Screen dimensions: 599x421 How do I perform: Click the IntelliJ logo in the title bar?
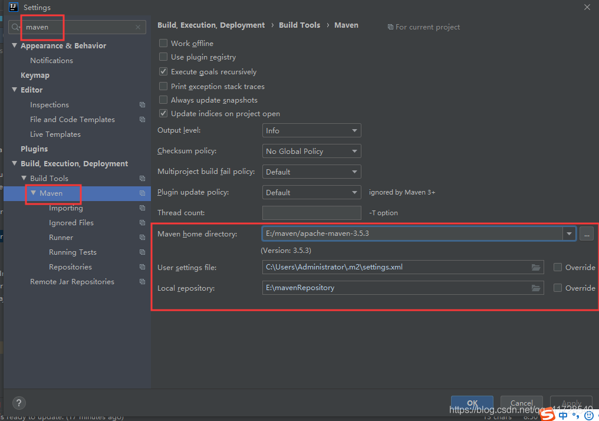point(14,7)
